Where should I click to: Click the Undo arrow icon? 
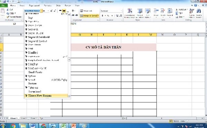[x=8, y=2]
